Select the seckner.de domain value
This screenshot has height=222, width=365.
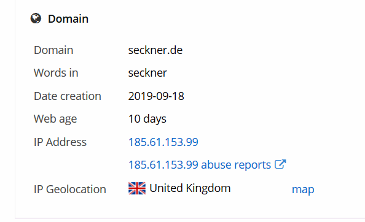click(x=155, y=50)
